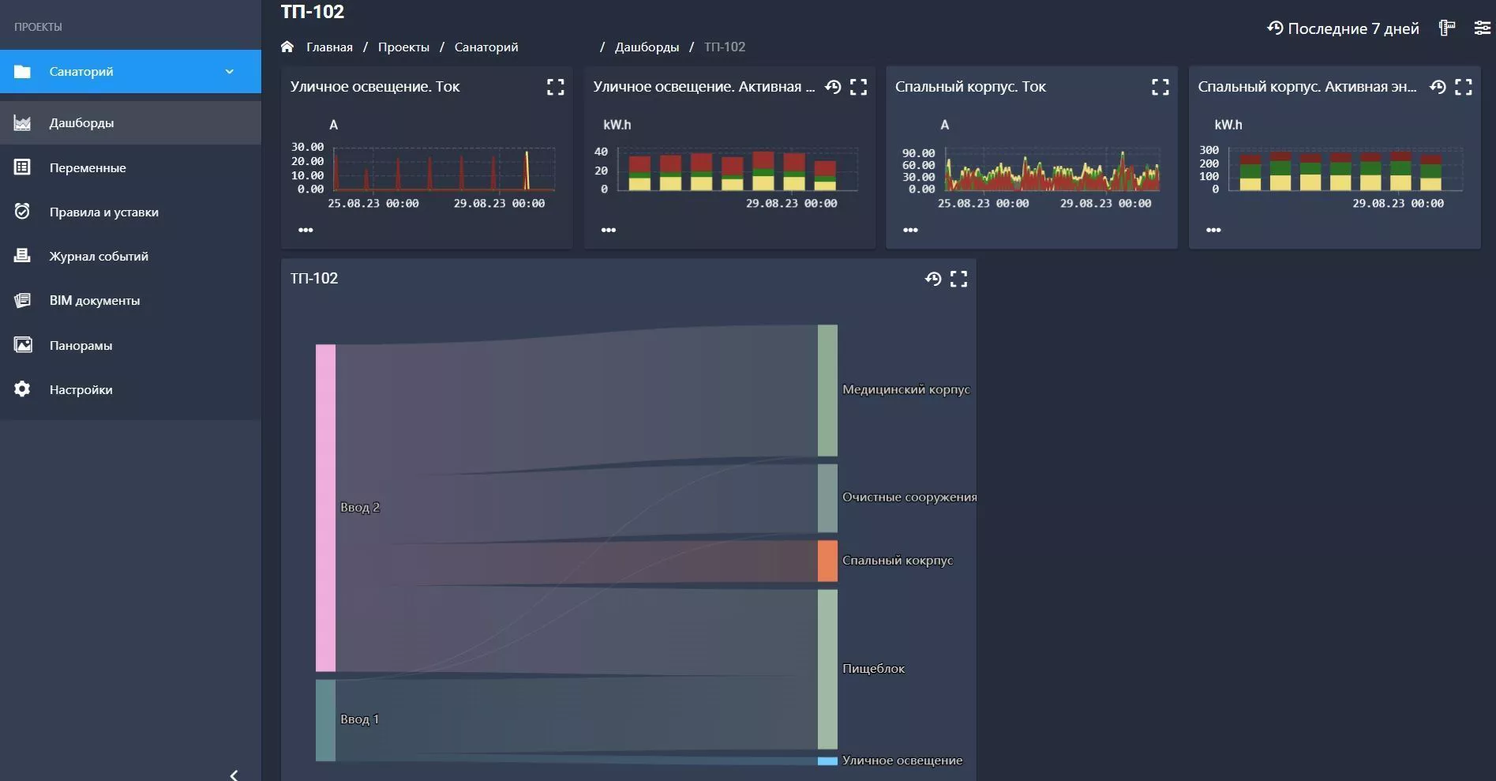The height and width of the screenshot is (781, 1496).
Task: Fullscreen the Уличное освещение. Активная widget
Action: point(859,87)
